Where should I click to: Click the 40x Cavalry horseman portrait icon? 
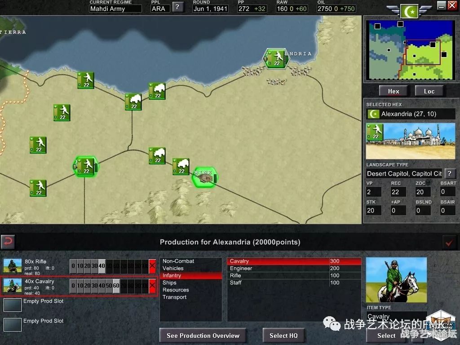pos(12,285)
